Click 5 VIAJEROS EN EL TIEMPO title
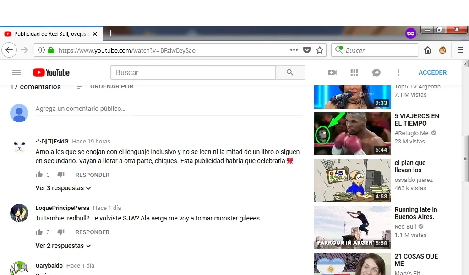Screen dimensions: 469x275 click(417, 120)
